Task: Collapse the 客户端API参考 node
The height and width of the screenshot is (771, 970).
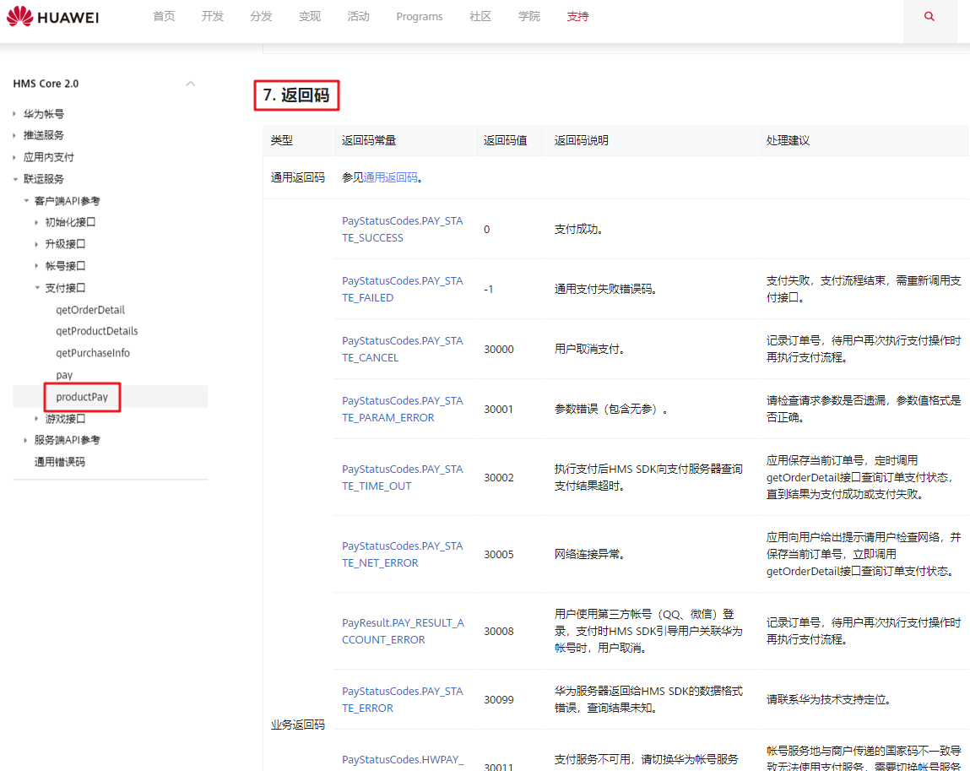Action: coord(26,200)
